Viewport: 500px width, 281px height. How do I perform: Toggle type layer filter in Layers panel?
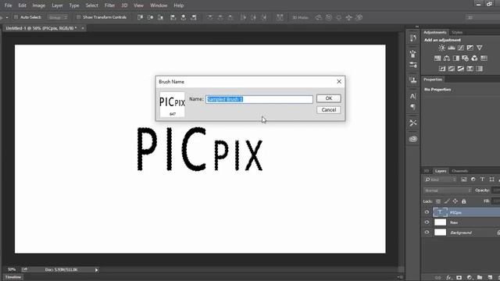tap(482, 180)
